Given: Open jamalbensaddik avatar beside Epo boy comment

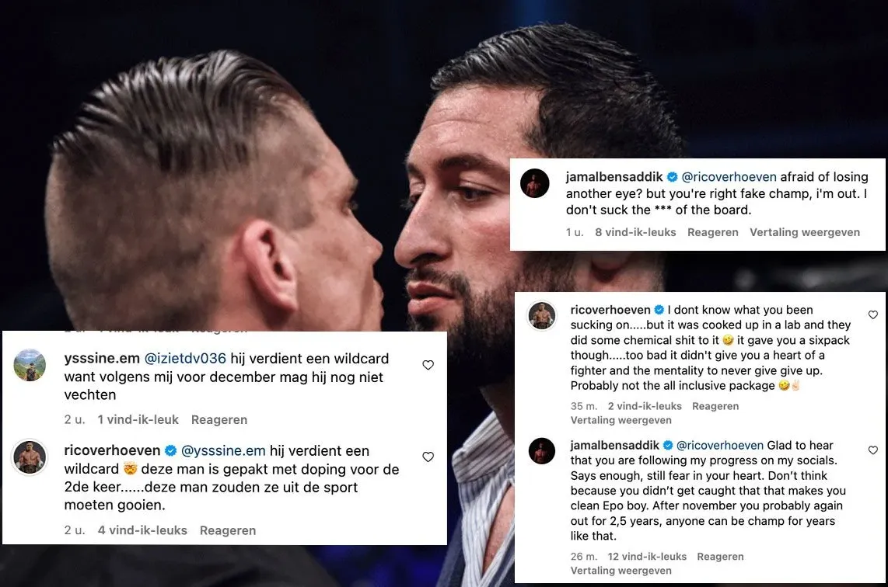Looking at the screenshot, I should 542,450.
